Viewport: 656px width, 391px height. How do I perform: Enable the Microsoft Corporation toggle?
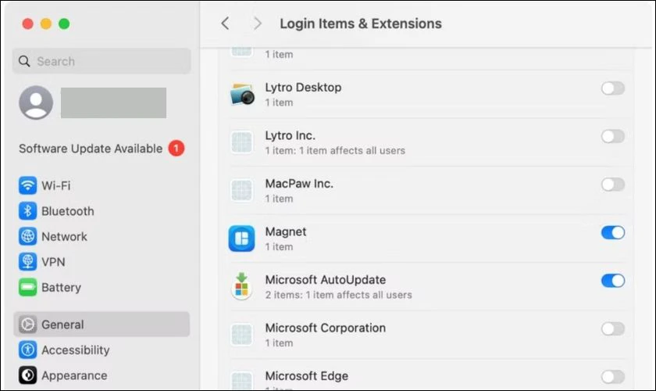coord(613,328)
